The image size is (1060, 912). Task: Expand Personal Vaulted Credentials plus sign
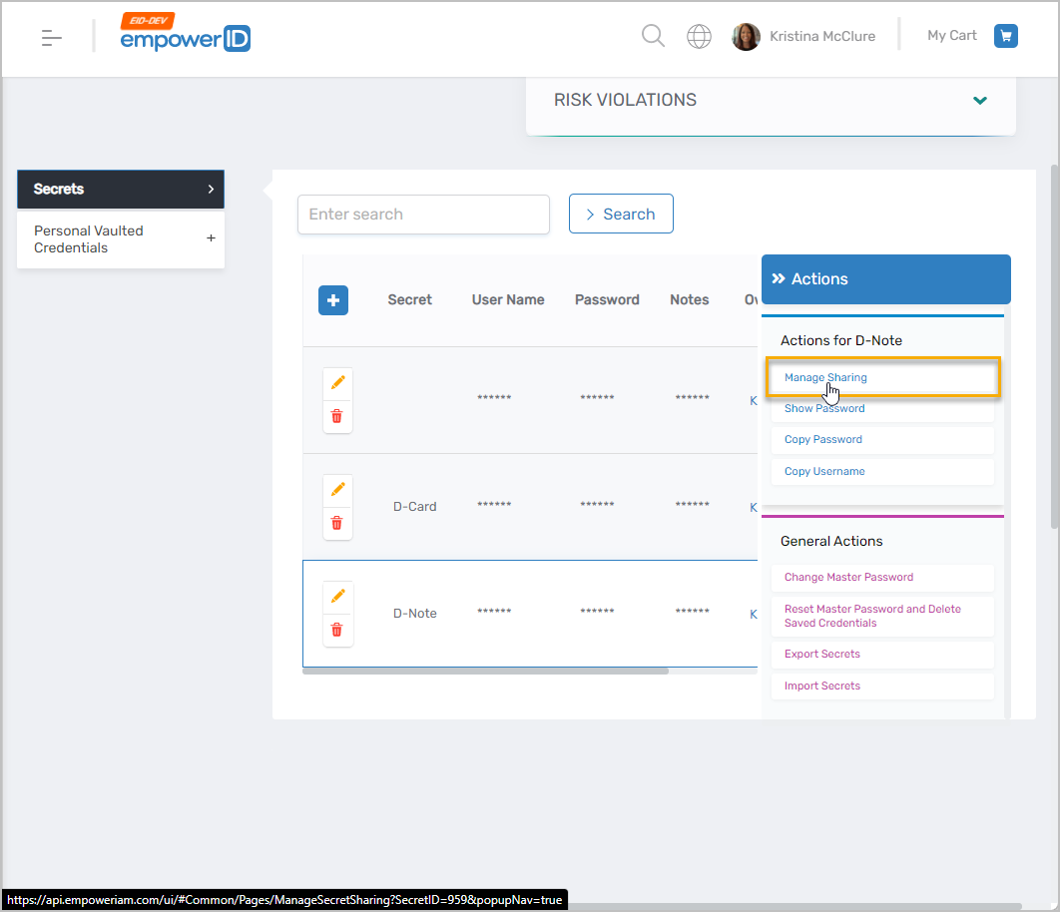[211, 238]
